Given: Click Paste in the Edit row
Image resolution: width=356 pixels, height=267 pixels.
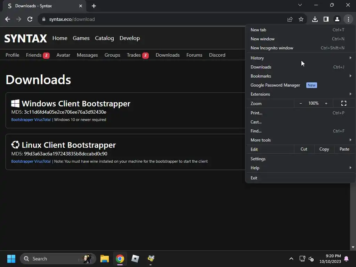Looking at the screenshot, I should 345,149.
